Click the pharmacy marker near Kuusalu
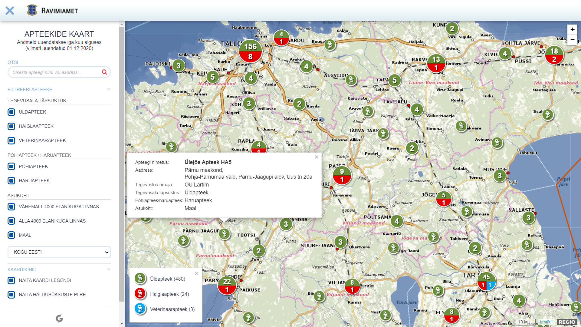The image size is (581, 327). 330,45
